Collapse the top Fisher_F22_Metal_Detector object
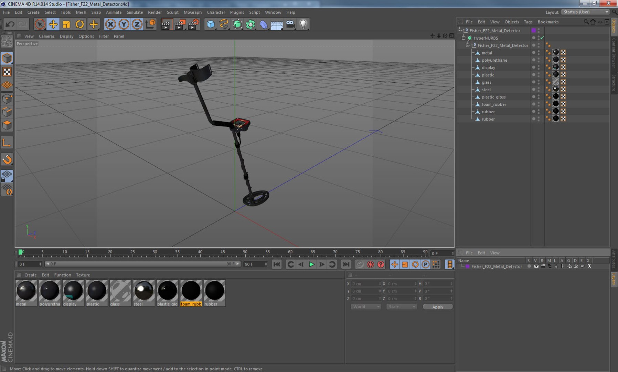 pyautogui.click(x=459, y=30)
